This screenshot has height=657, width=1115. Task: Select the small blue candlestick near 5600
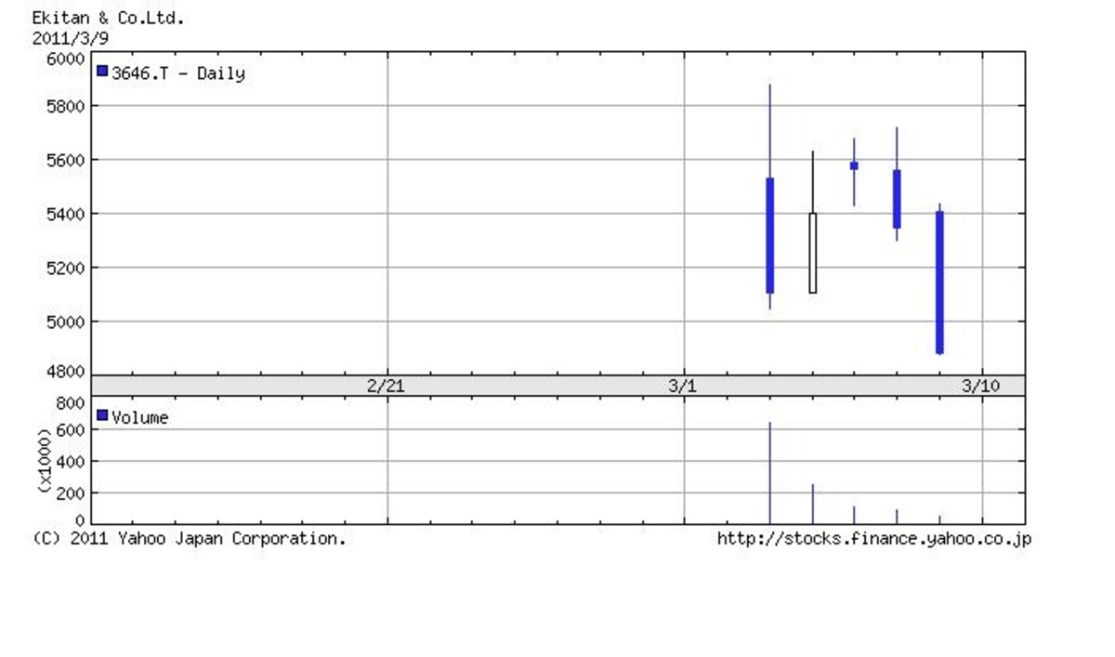[854, 165]
